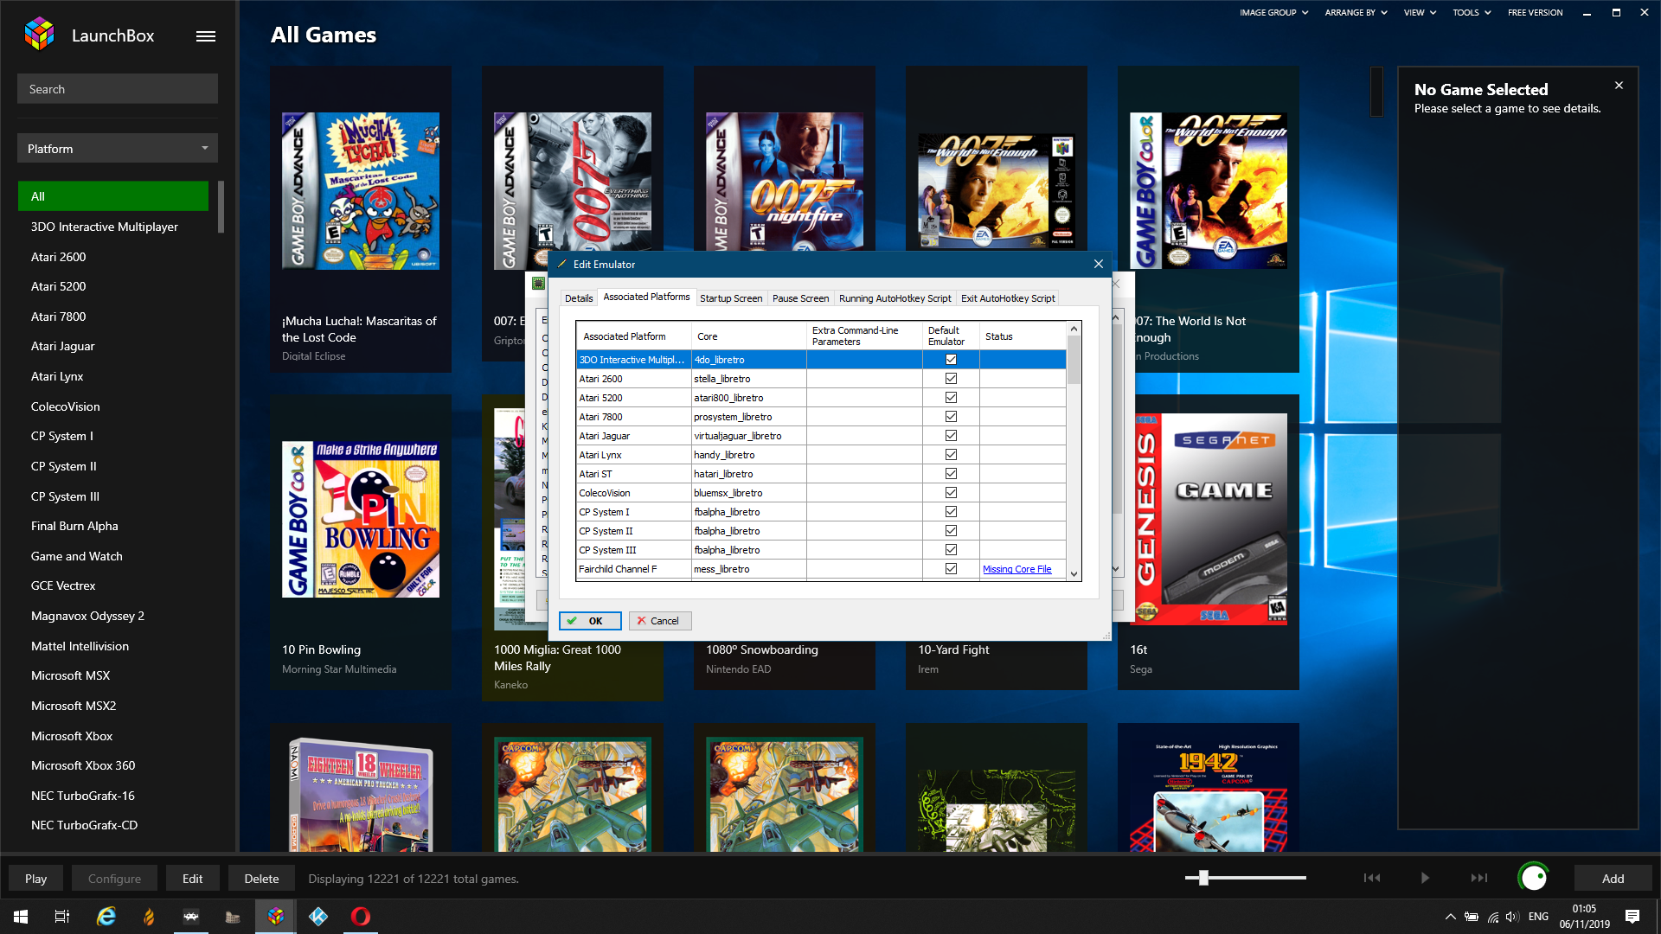1661x934 pixels.
Task: Click the Play button in bottom bar
Action: (35, 879)
